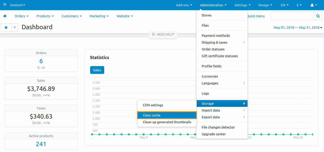Open the EN language dropdown
Viewport: 324px width, 152px height.
click(285, 5)
